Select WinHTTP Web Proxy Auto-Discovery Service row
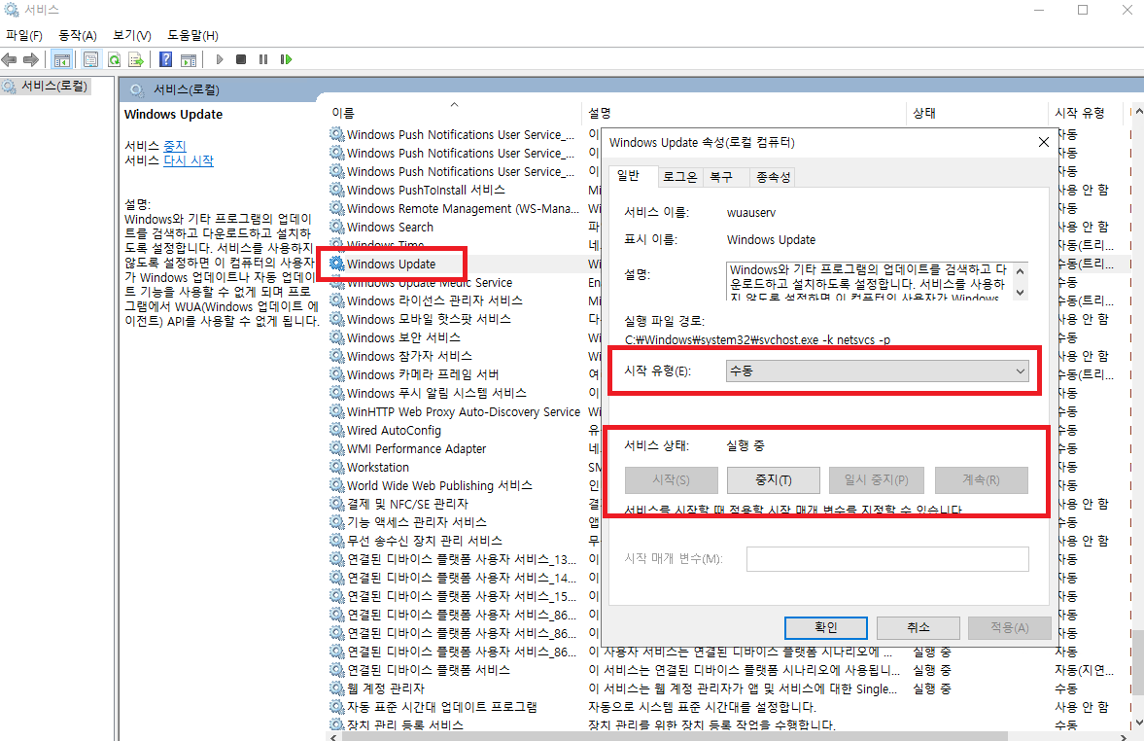1144x741 pixels. point(464,411)
